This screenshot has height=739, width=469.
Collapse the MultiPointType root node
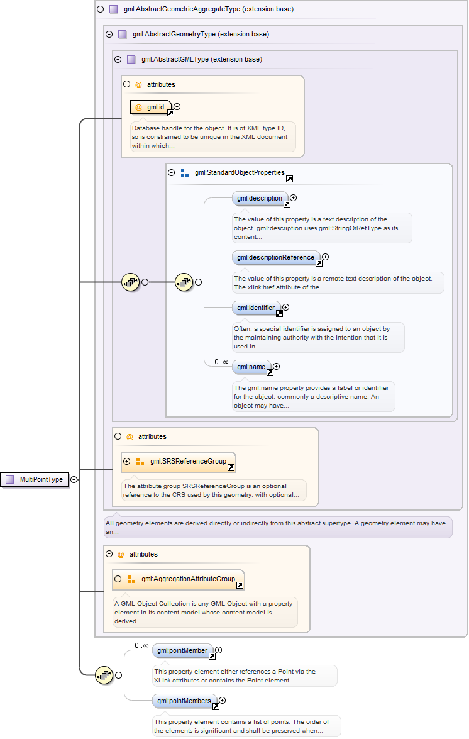74,479
